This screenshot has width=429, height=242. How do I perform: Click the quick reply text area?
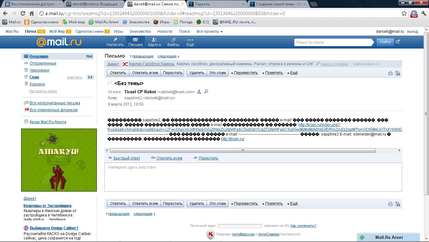tap(253, 177)
